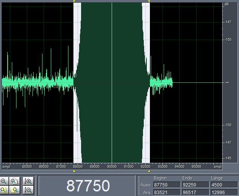
Task: Click the minus infinity center scale label
Action: [227, 82]
